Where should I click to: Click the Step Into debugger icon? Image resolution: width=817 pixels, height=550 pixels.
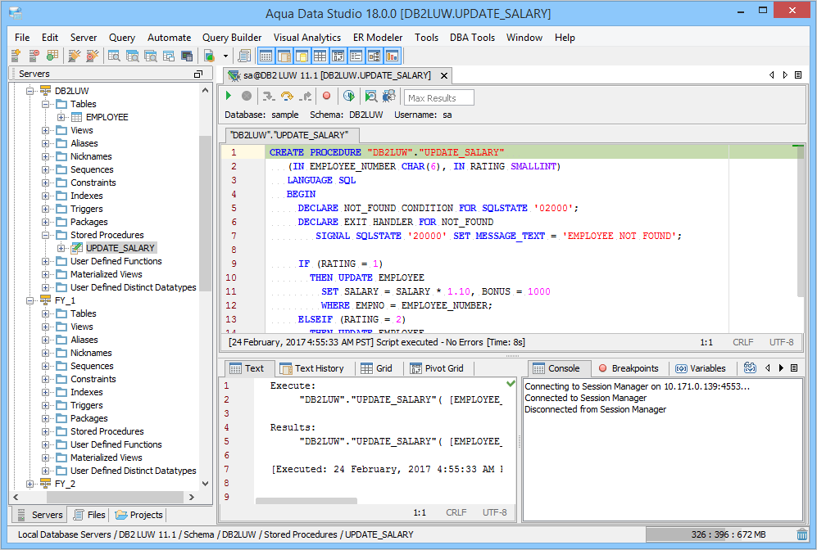(268, 97)
